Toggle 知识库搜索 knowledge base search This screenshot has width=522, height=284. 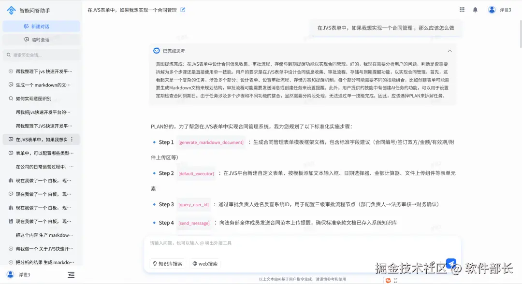(167, 263)
